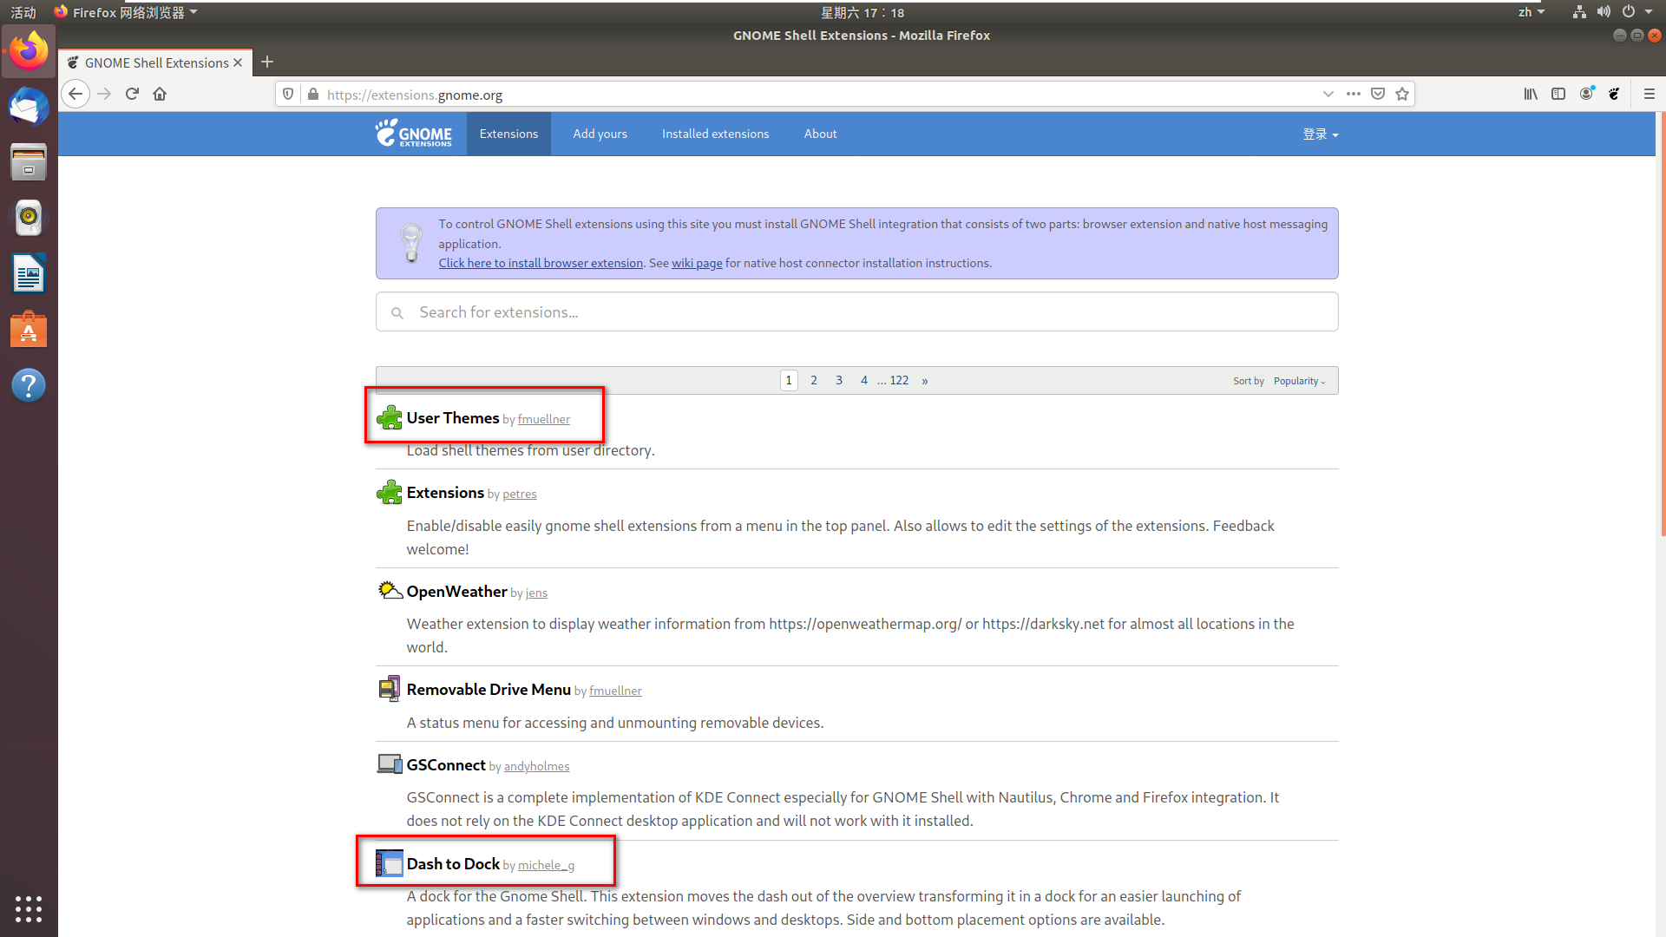Open the Add yours nav item
The image size is (1666, 937).
tap(600, 134)
